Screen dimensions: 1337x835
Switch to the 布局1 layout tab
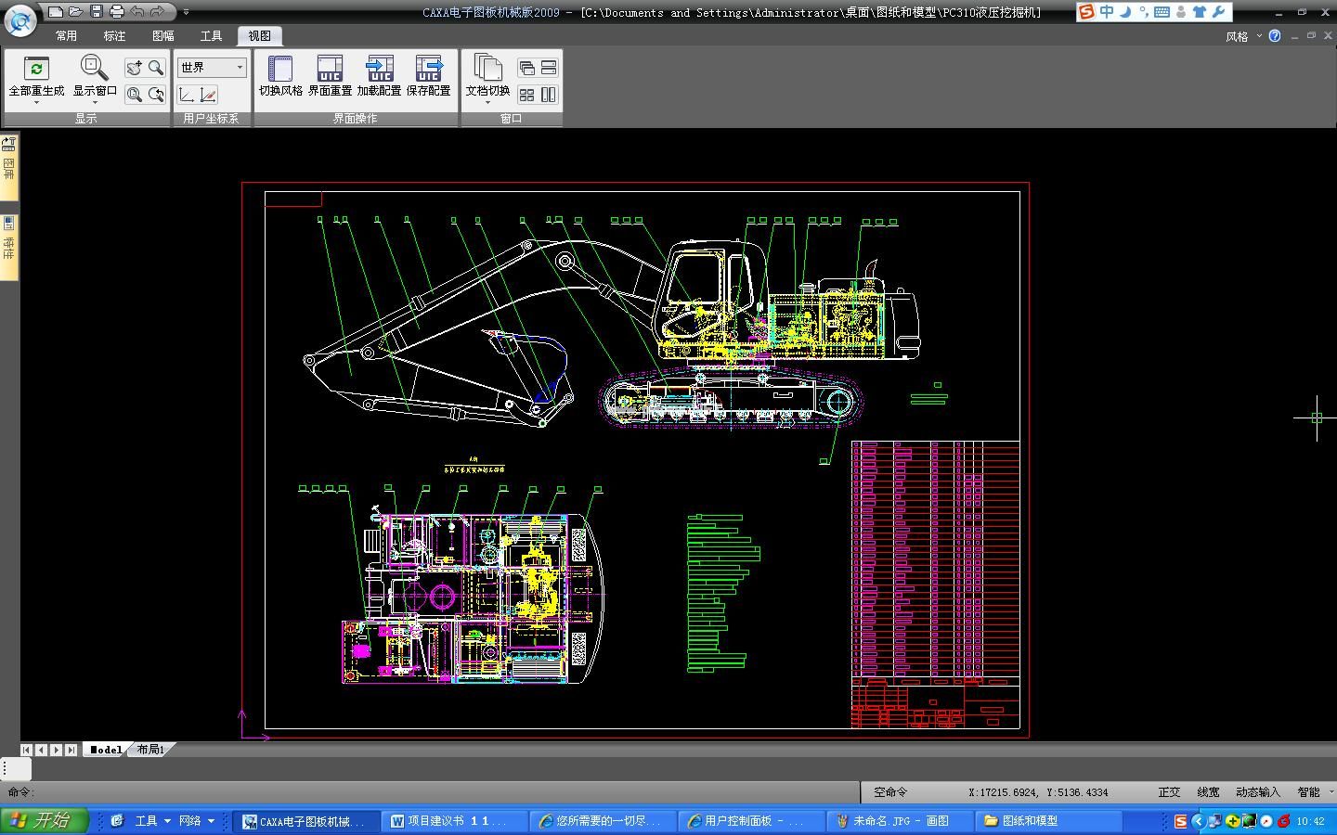point(150,750)
